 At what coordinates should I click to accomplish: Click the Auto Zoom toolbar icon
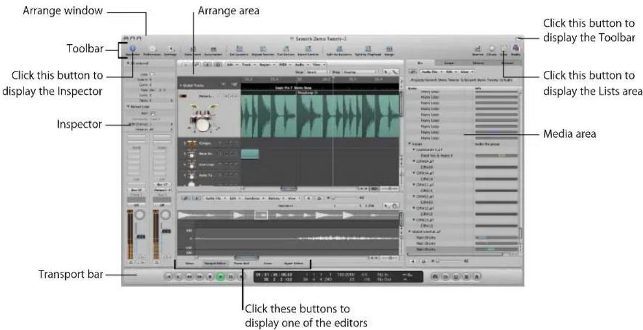(x=192, y=50)
